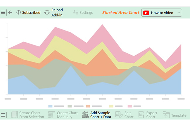Viewport: 190px width, 126px height.
Task: Open the top hamburger menu
Action: (x=3, y=13)
